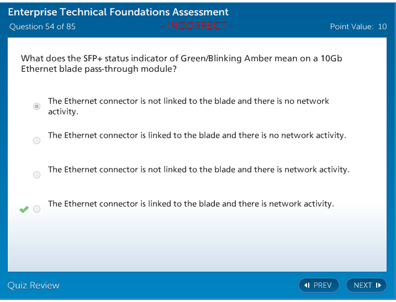396x302 pixels.
Task: Click the Enterprise Technical Foundations Assessment title
Action: 118,12
